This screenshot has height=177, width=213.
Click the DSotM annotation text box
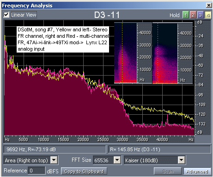(63, 39)
